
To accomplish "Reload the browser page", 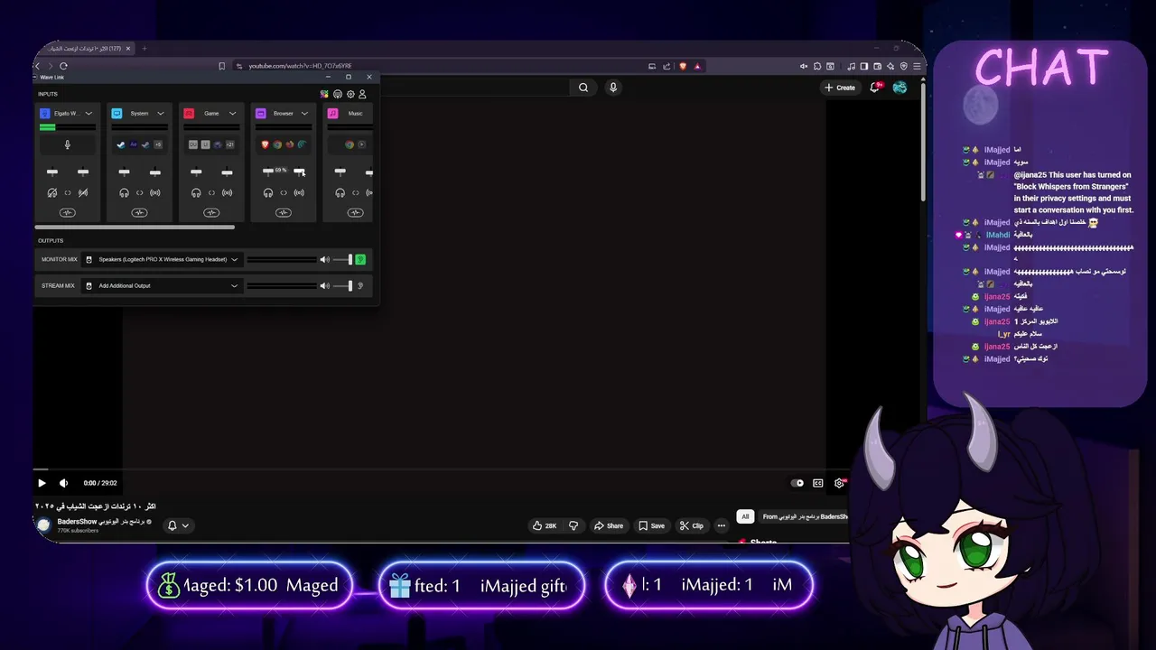I will point(63,66).
